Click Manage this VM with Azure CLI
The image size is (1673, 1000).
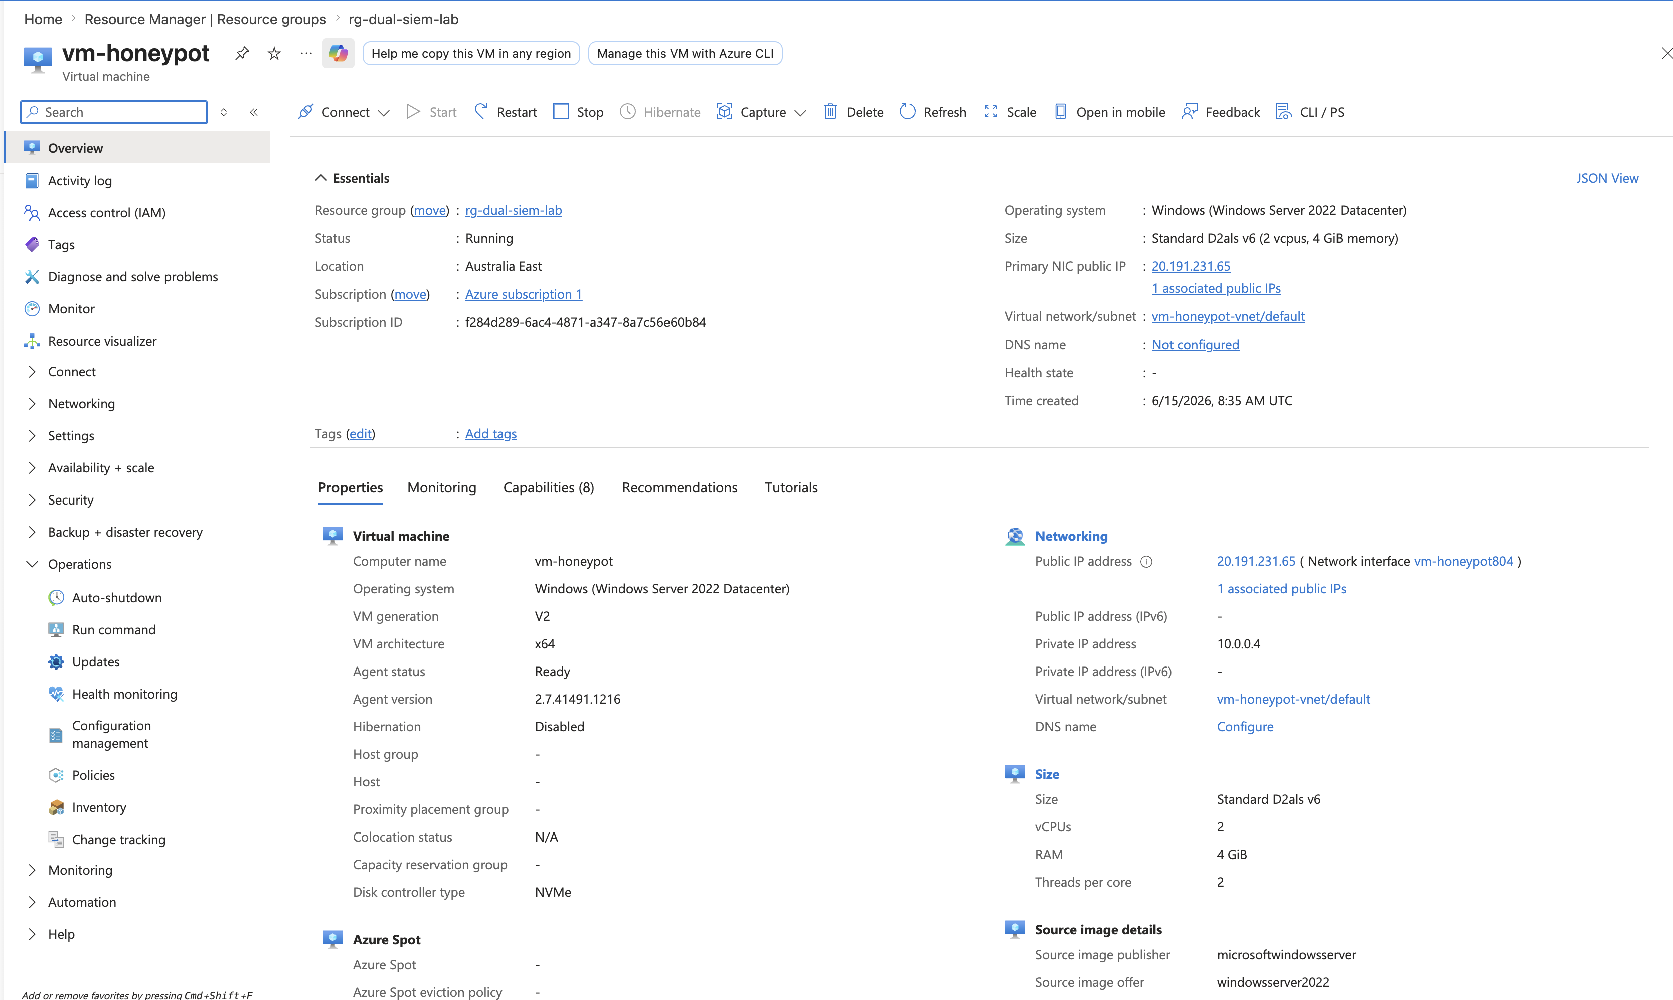(685, 53)
